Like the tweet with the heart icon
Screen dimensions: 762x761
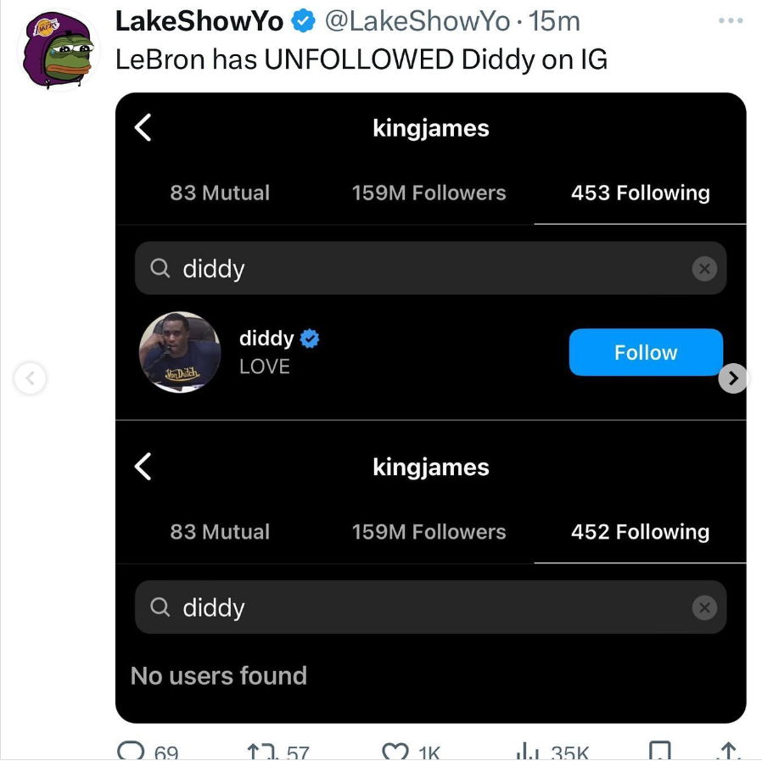pyautogui.click(x=394, y=752)
